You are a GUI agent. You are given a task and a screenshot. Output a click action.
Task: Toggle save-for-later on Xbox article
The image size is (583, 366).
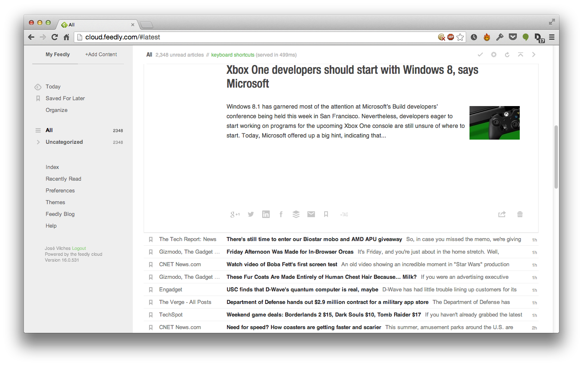click(326, 214)
